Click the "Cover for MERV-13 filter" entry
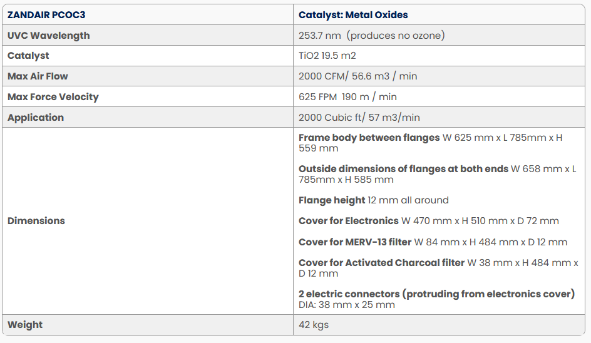The width and height of the screenshot is (591, 343). [x=355, y=242]
